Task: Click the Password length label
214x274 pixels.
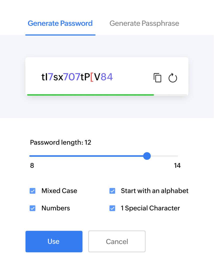Action: tap(61, 142)
